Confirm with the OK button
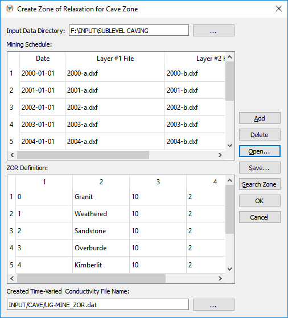 click(260, 201)
